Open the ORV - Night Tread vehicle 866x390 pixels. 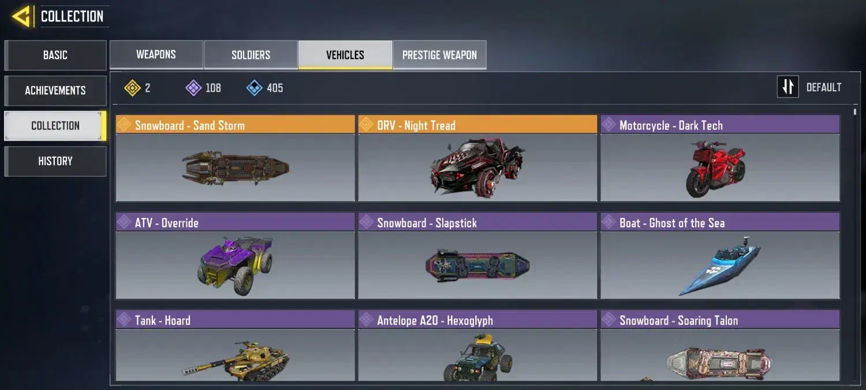click(x=477, y=158)
